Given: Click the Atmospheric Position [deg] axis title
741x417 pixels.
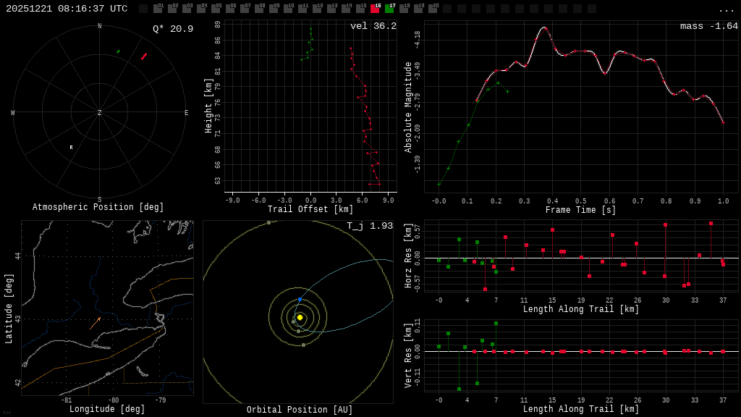Looking at the screenshot, I should [98, 207].
